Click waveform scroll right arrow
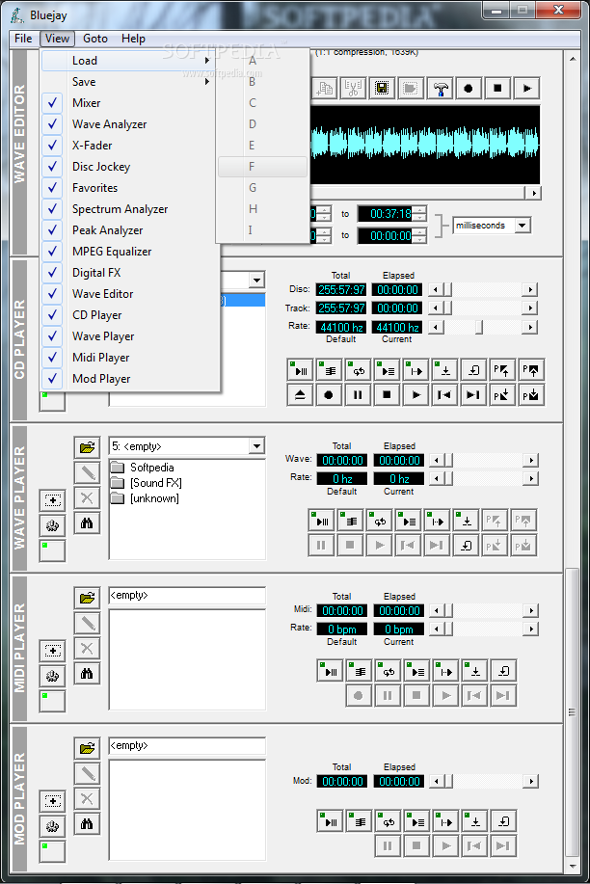This screenshot has width=590, height=884. (533, 193)
